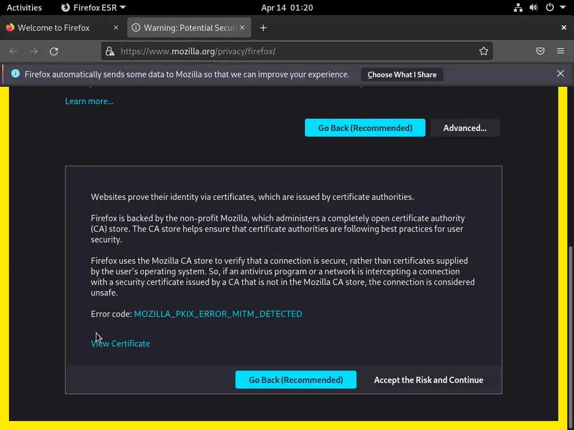Expand the system menu arrow
574x430 pixels.
click(563, 7)
